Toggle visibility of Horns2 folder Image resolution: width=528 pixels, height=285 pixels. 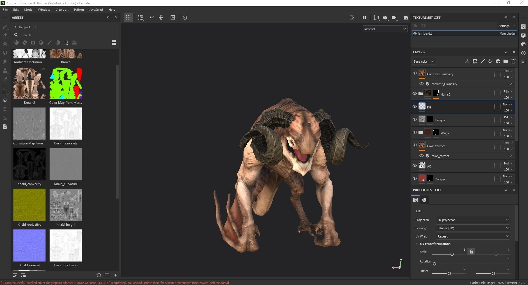coord(415,93)
